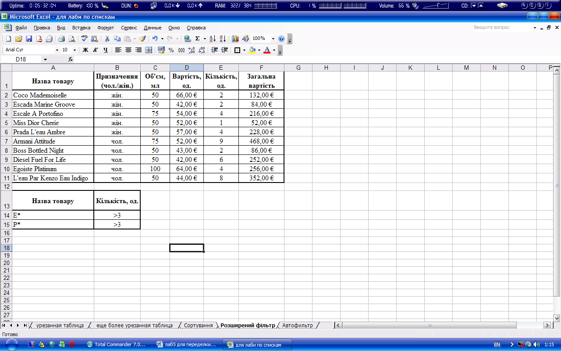Select row header 13
Image resolution: width=561 pixels, height=351 pixels.
point(6,201)
